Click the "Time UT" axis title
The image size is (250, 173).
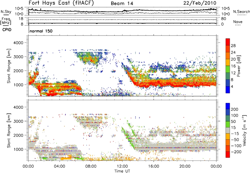122,171
